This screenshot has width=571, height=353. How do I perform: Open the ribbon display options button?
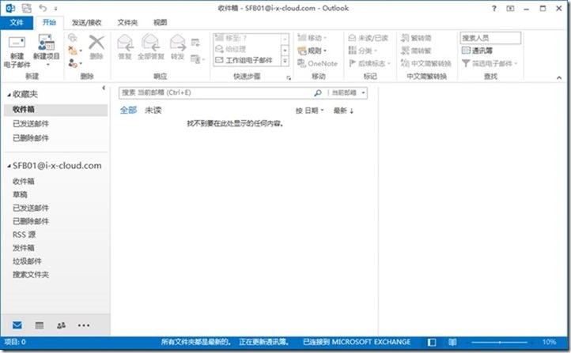tap(510, 8)
